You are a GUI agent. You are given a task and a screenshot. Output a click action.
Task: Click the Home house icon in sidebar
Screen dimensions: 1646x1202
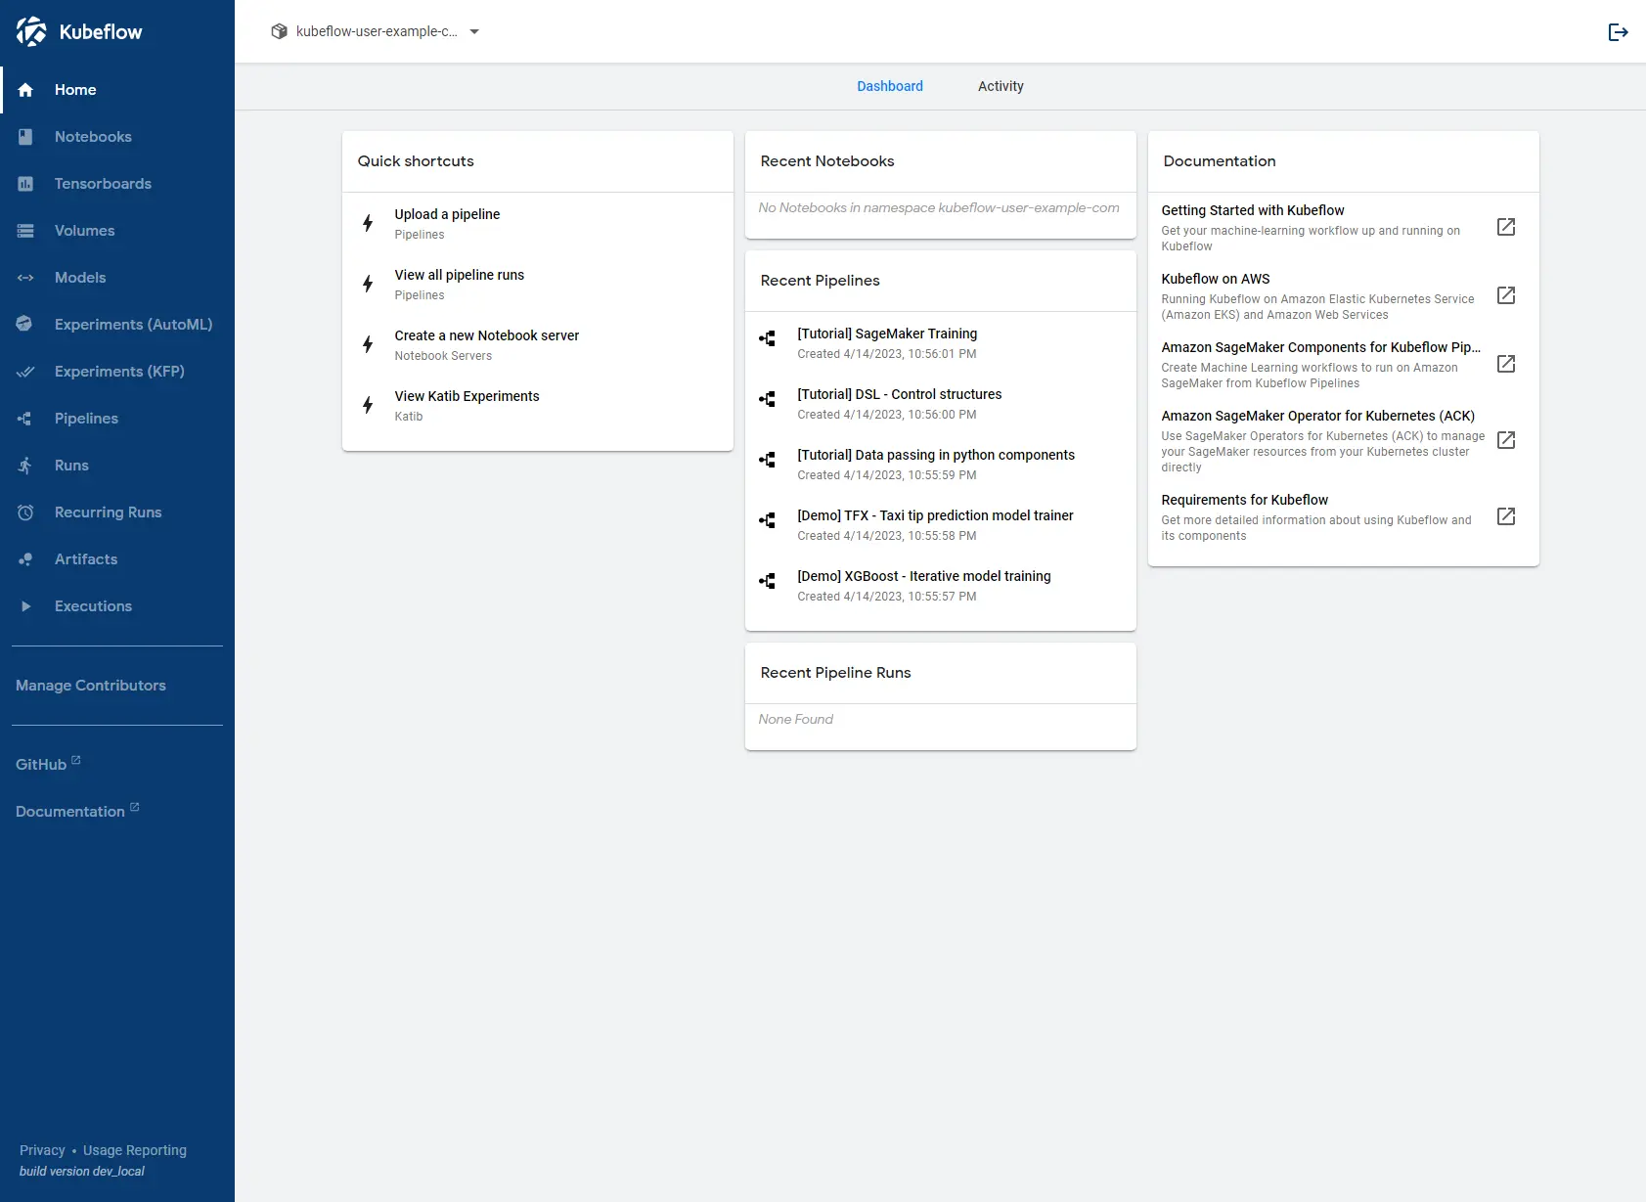[25, 90]
